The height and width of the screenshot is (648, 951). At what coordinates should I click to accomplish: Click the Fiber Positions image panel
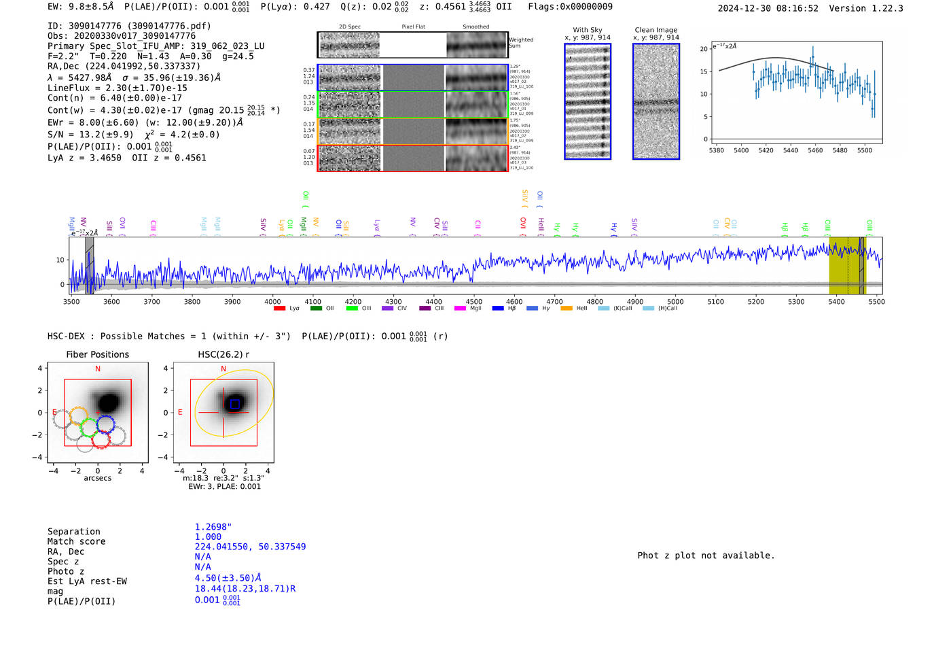(x=98, y=413)
